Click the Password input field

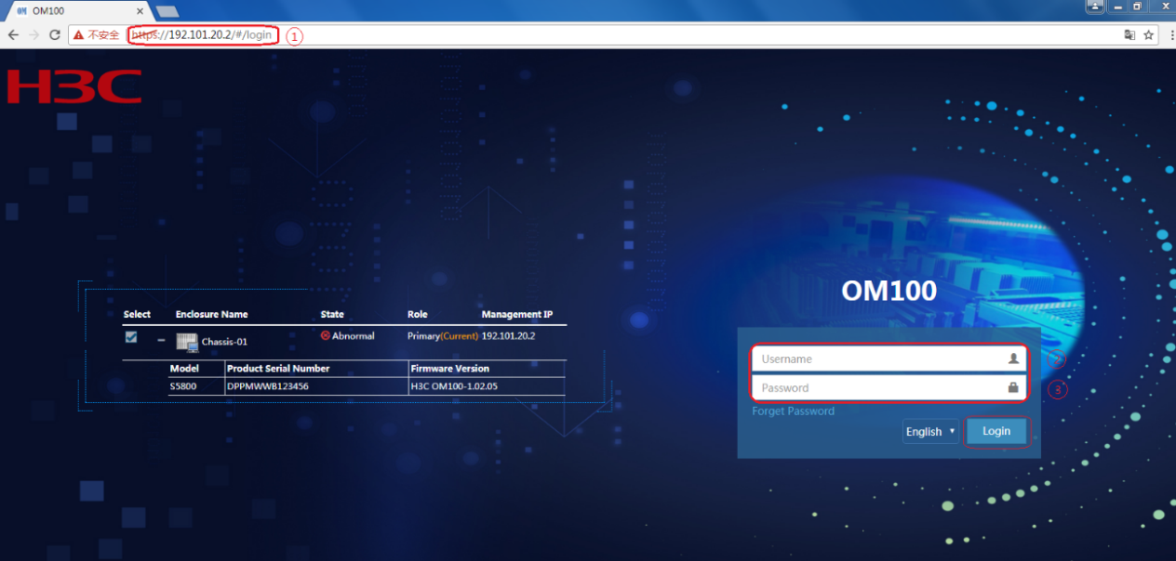[889, 387]
